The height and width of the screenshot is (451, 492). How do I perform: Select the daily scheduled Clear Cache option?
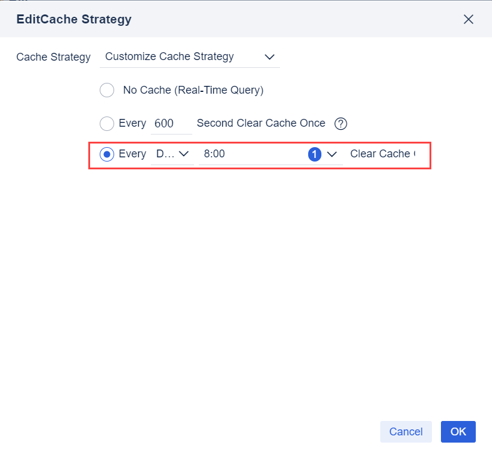point(106,154)
